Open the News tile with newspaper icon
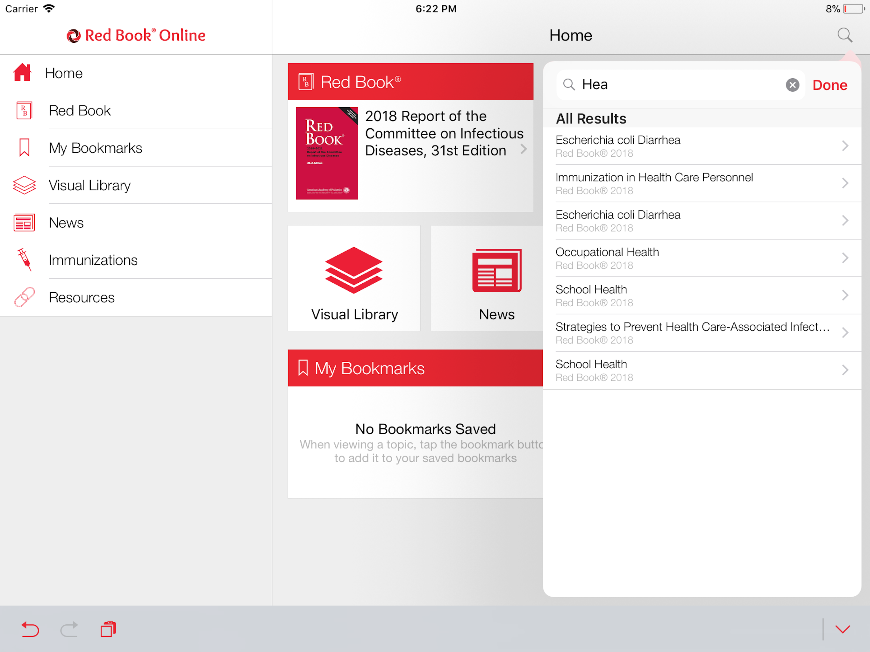The width and height of the screenshot is (870, 652). [496, 278]
